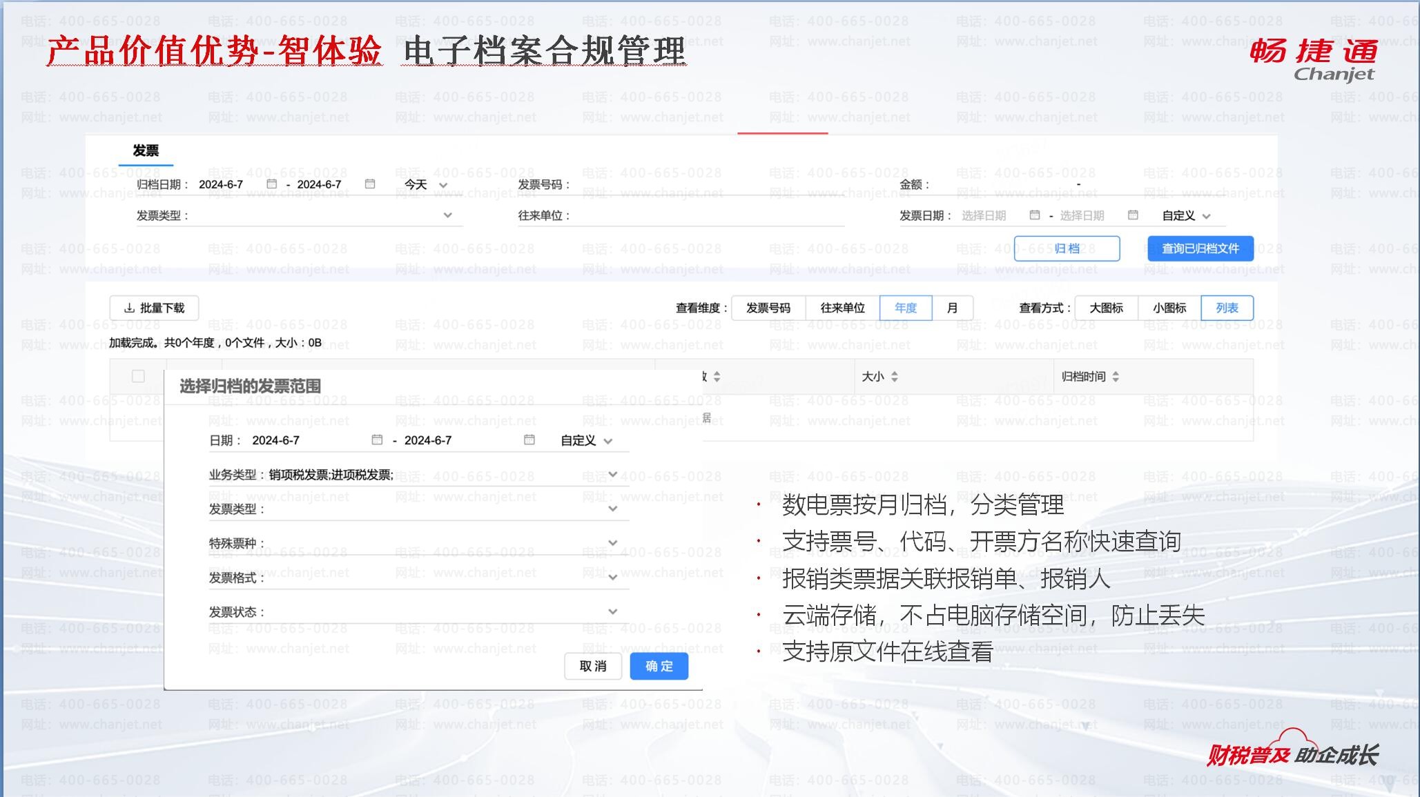
Task: Open dialog start date calendar icon
Action: [x=377, y=440]
